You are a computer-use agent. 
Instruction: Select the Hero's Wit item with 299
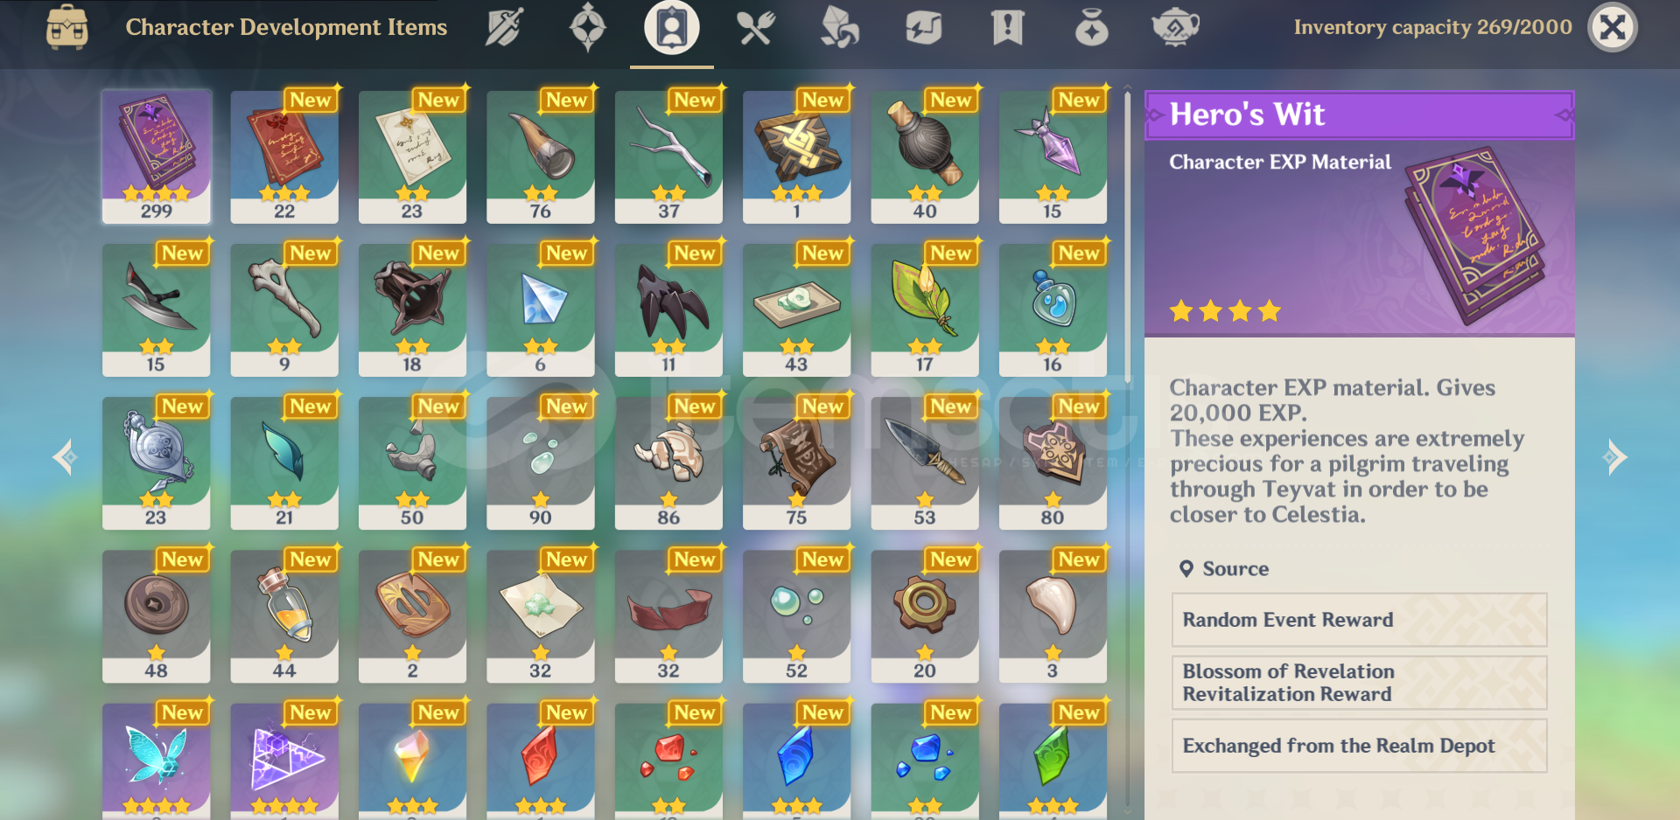pos(157,156)
